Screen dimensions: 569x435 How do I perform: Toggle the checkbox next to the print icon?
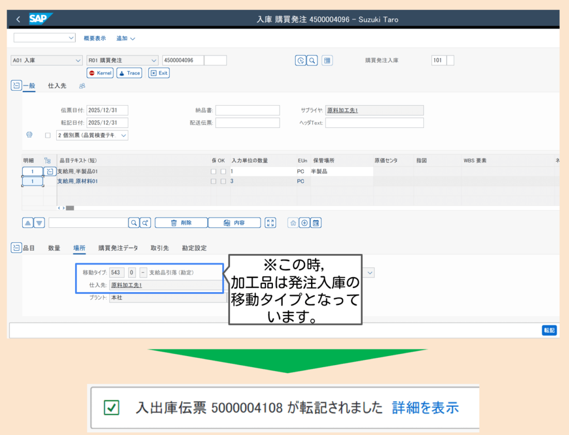48,135
